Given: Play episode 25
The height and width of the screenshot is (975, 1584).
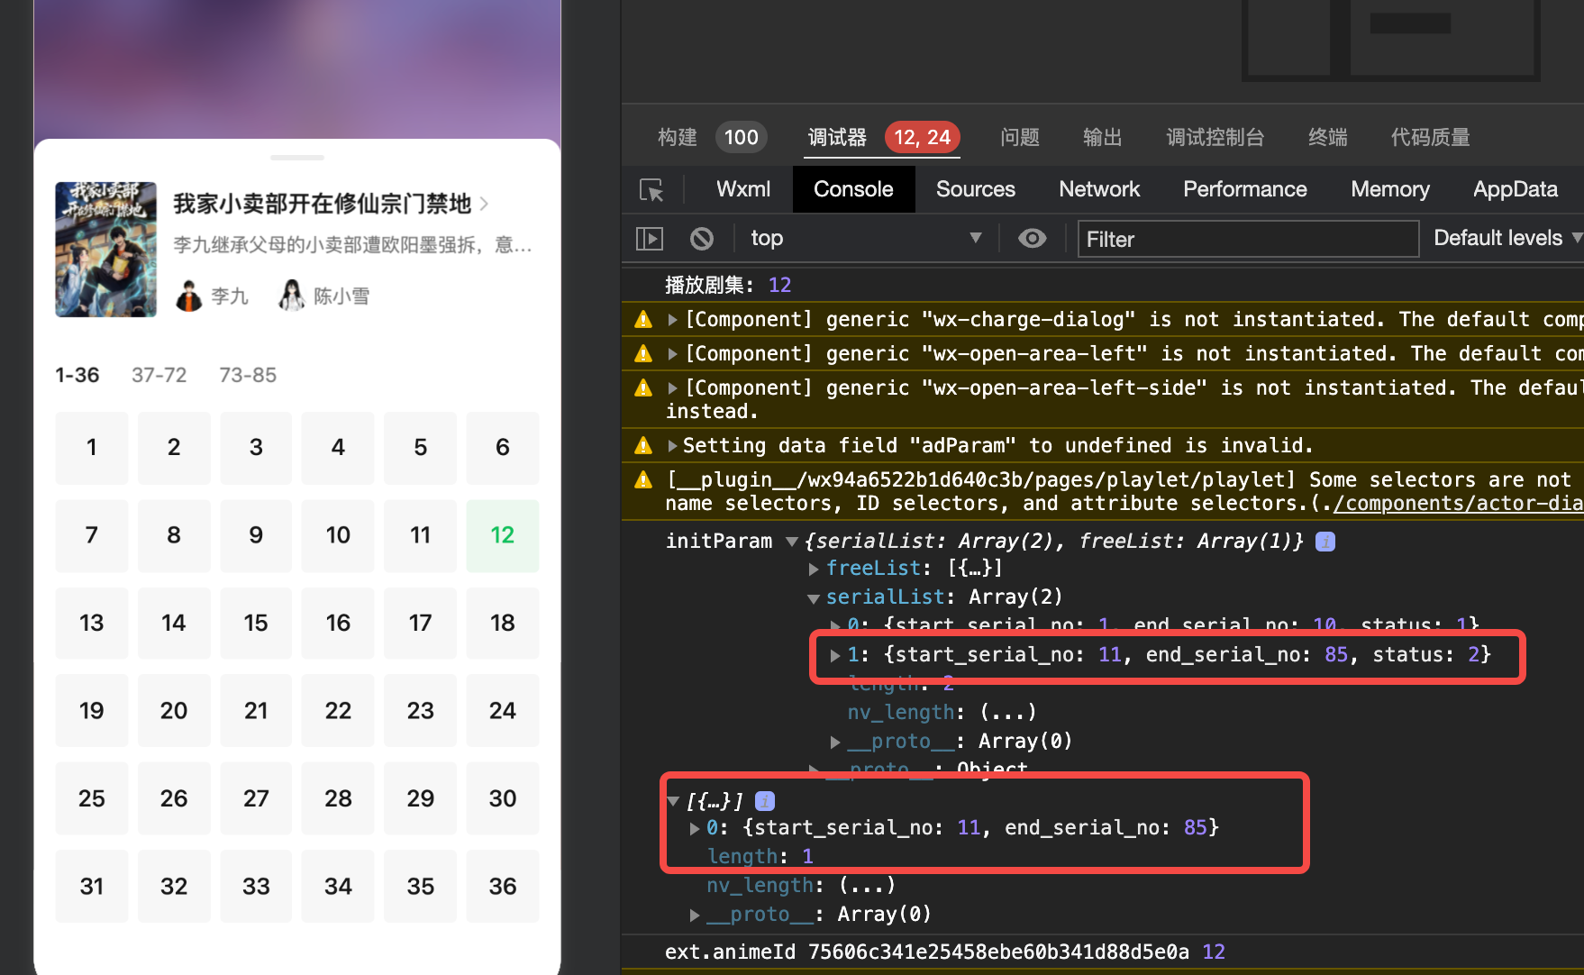Looking at the screenshot, I should coord(92,798).
